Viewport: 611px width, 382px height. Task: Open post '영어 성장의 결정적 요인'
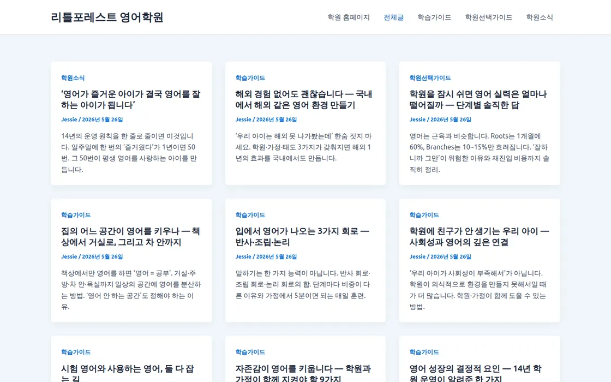tap(475, 373)
